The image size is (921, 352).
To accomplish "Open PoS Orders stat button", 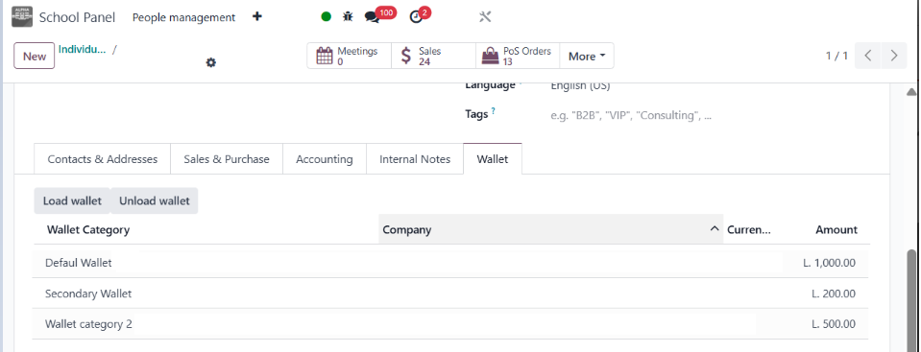I will [518, 56].
